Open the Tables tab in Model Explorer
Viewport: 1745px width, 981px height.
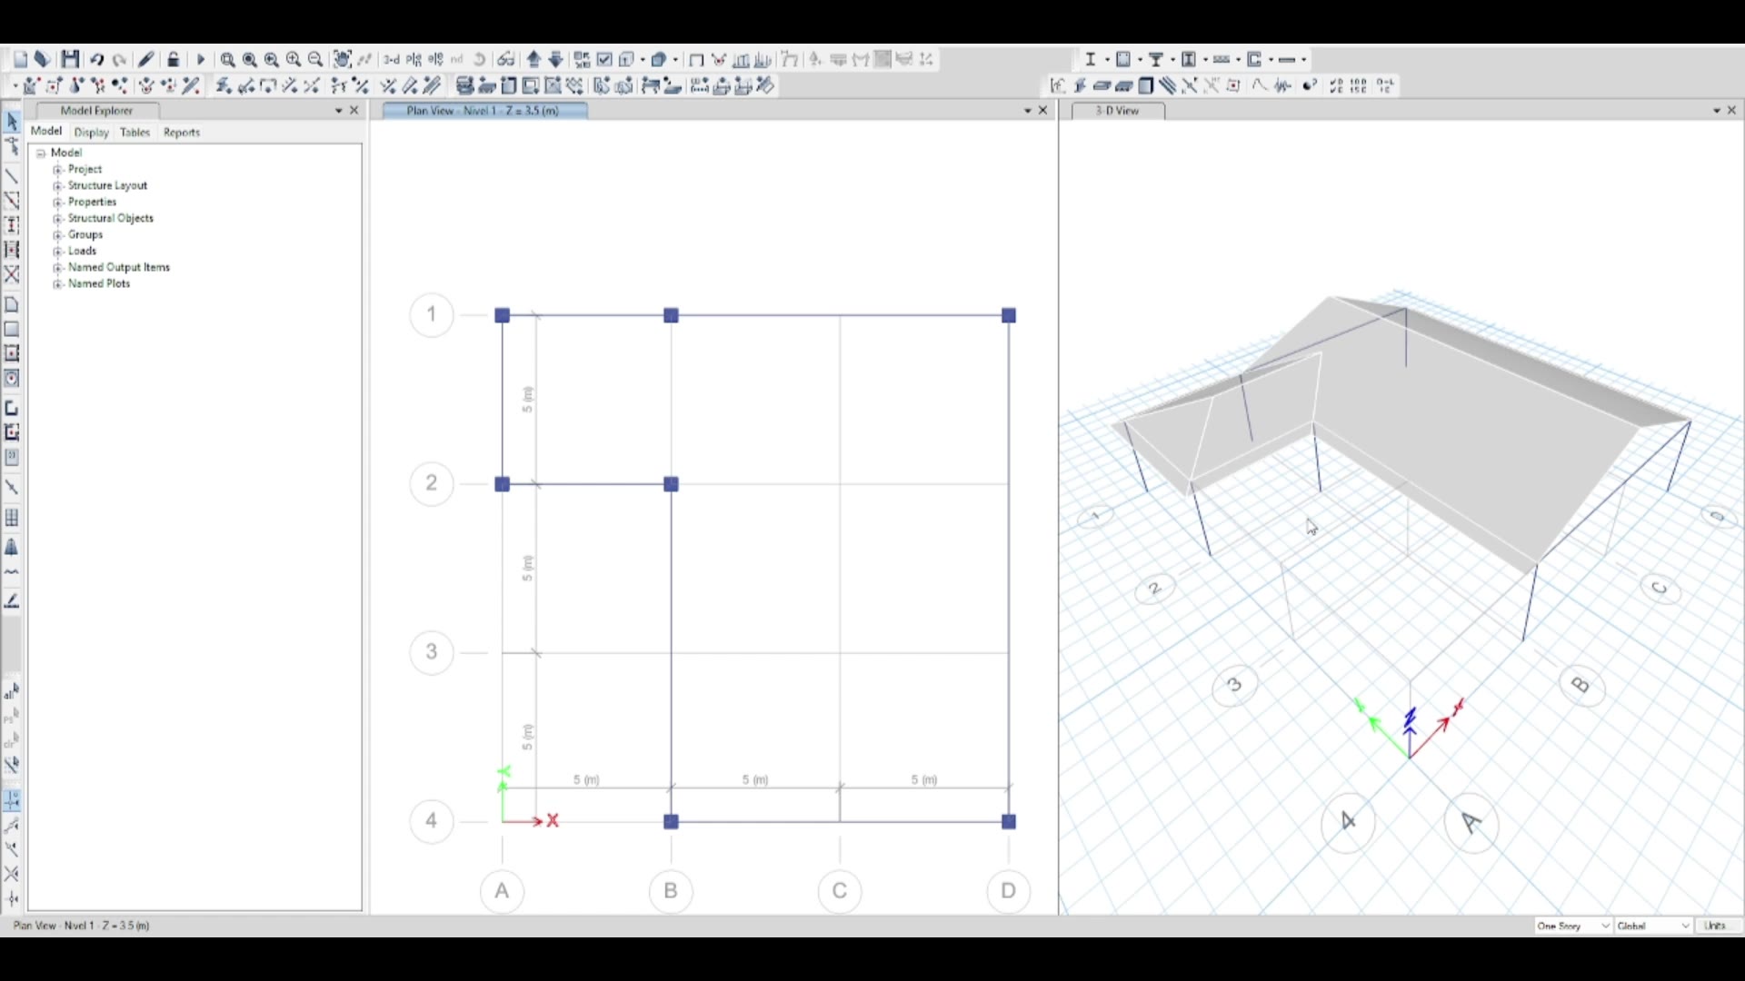click(x=135, y=133)
